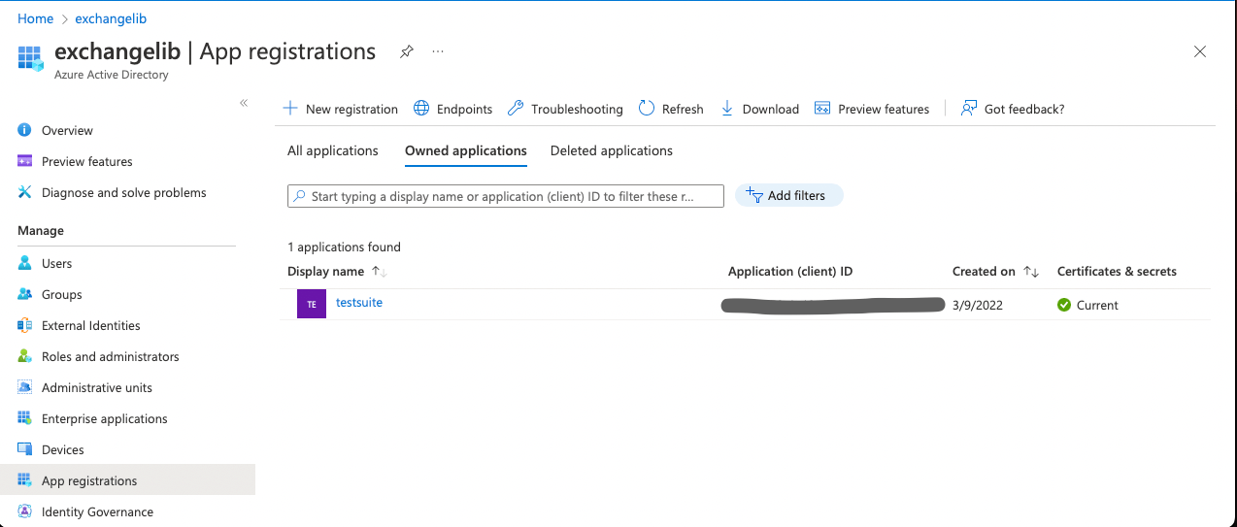Select App registrations in the sidebar
This screenshot has width=1237, height=527.
126,480
